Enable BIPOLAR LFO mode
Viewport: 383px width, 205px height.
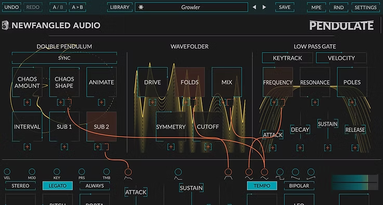pos(299,186)
